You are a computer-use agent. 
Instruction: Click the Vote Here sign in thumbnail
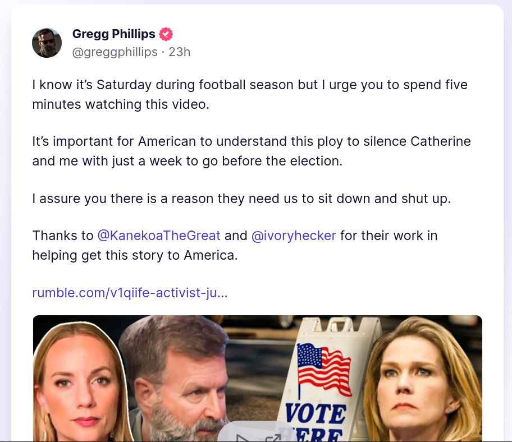click(x=326, y=379)
